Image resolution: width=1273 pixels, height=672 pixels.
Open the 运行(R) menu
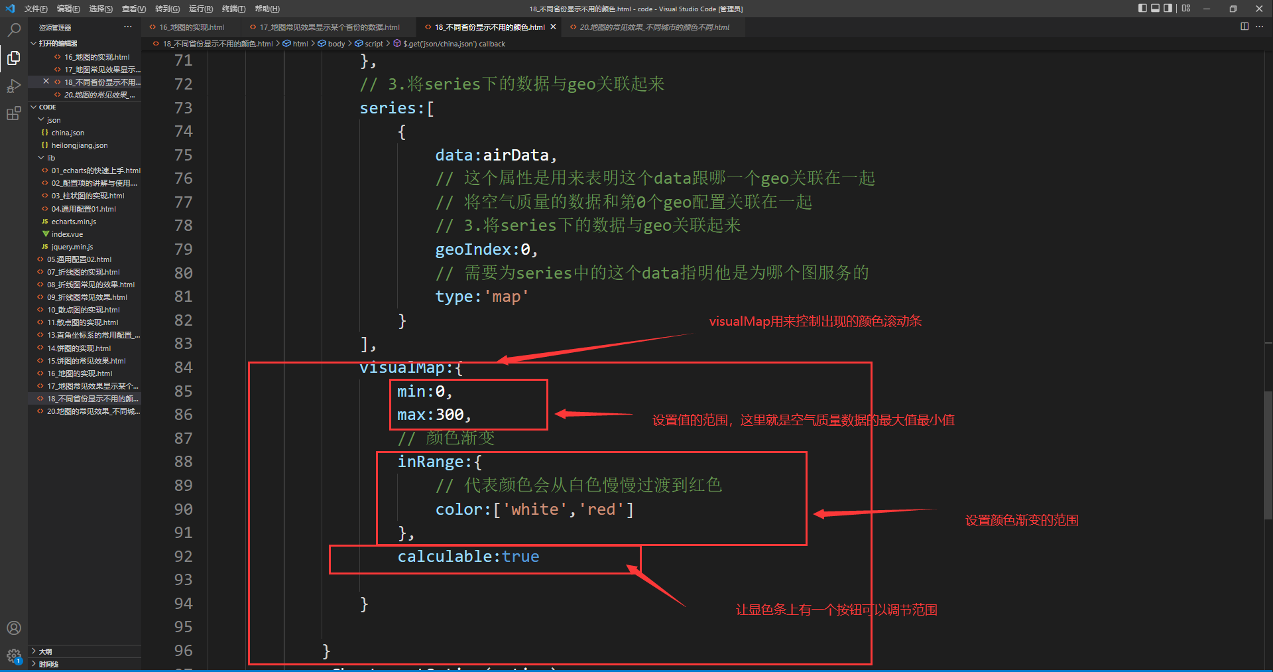coord(201,9)
